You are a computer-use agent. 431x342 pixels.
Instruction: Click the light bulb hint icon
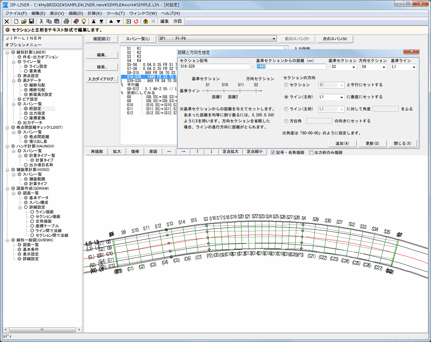84,21
